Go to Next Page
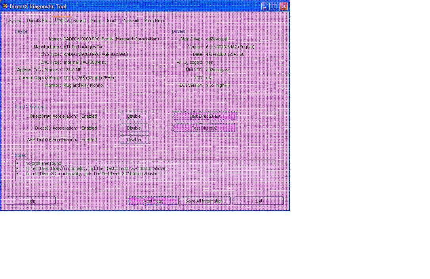Image resolution: width=430 pixels, height=279 pixels. coord(153,201)
